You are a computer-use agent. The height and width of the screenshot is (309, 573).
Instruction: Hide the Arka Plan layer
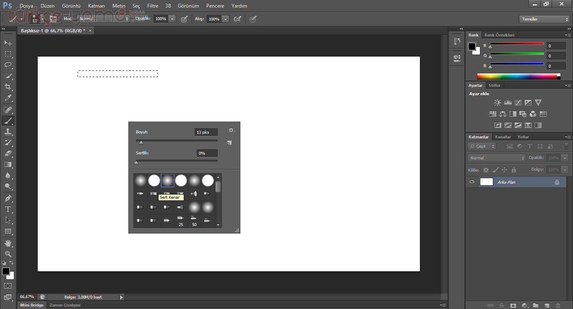point(472,182)
